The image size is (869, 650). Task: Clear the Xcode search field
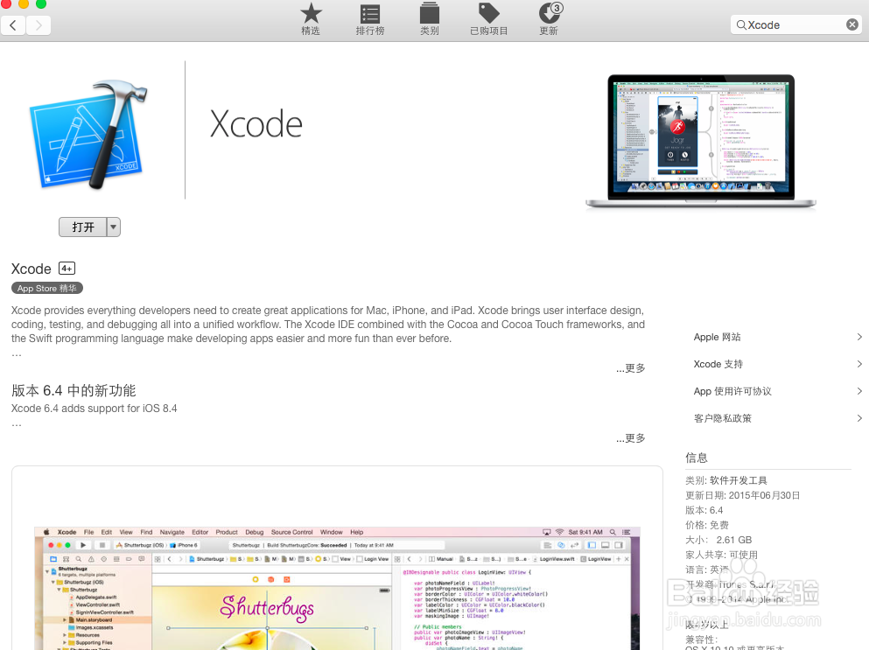coord(852,24)
